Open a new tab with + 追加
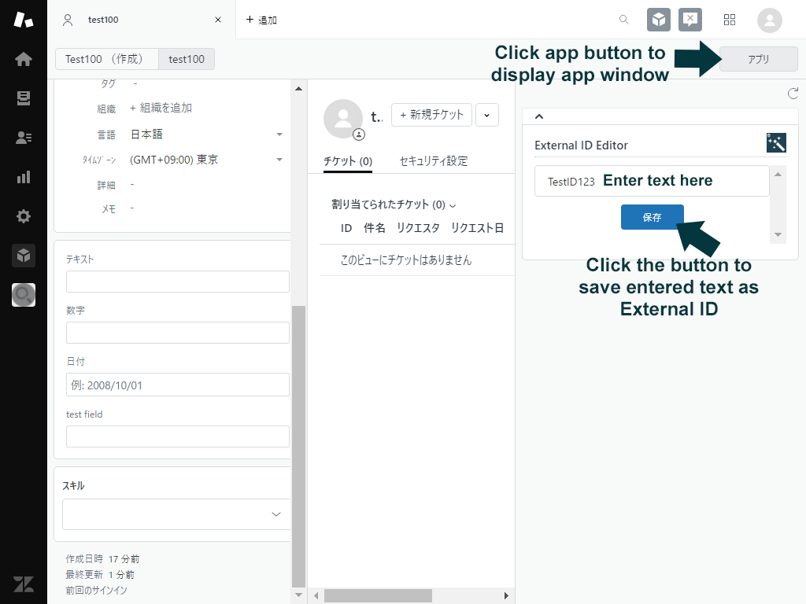This screenshot has height=604, width=806. click(260, 20)
